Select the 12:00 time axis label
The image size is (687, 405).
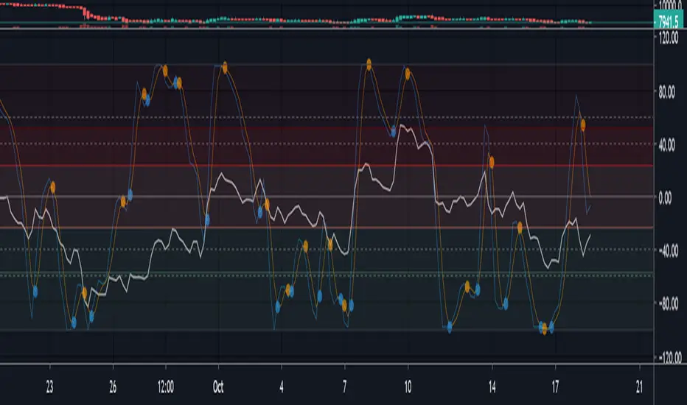(166, 384)
